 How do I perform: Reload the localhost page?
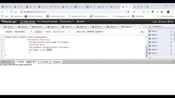pyautogui.click(x=11, y=12)
